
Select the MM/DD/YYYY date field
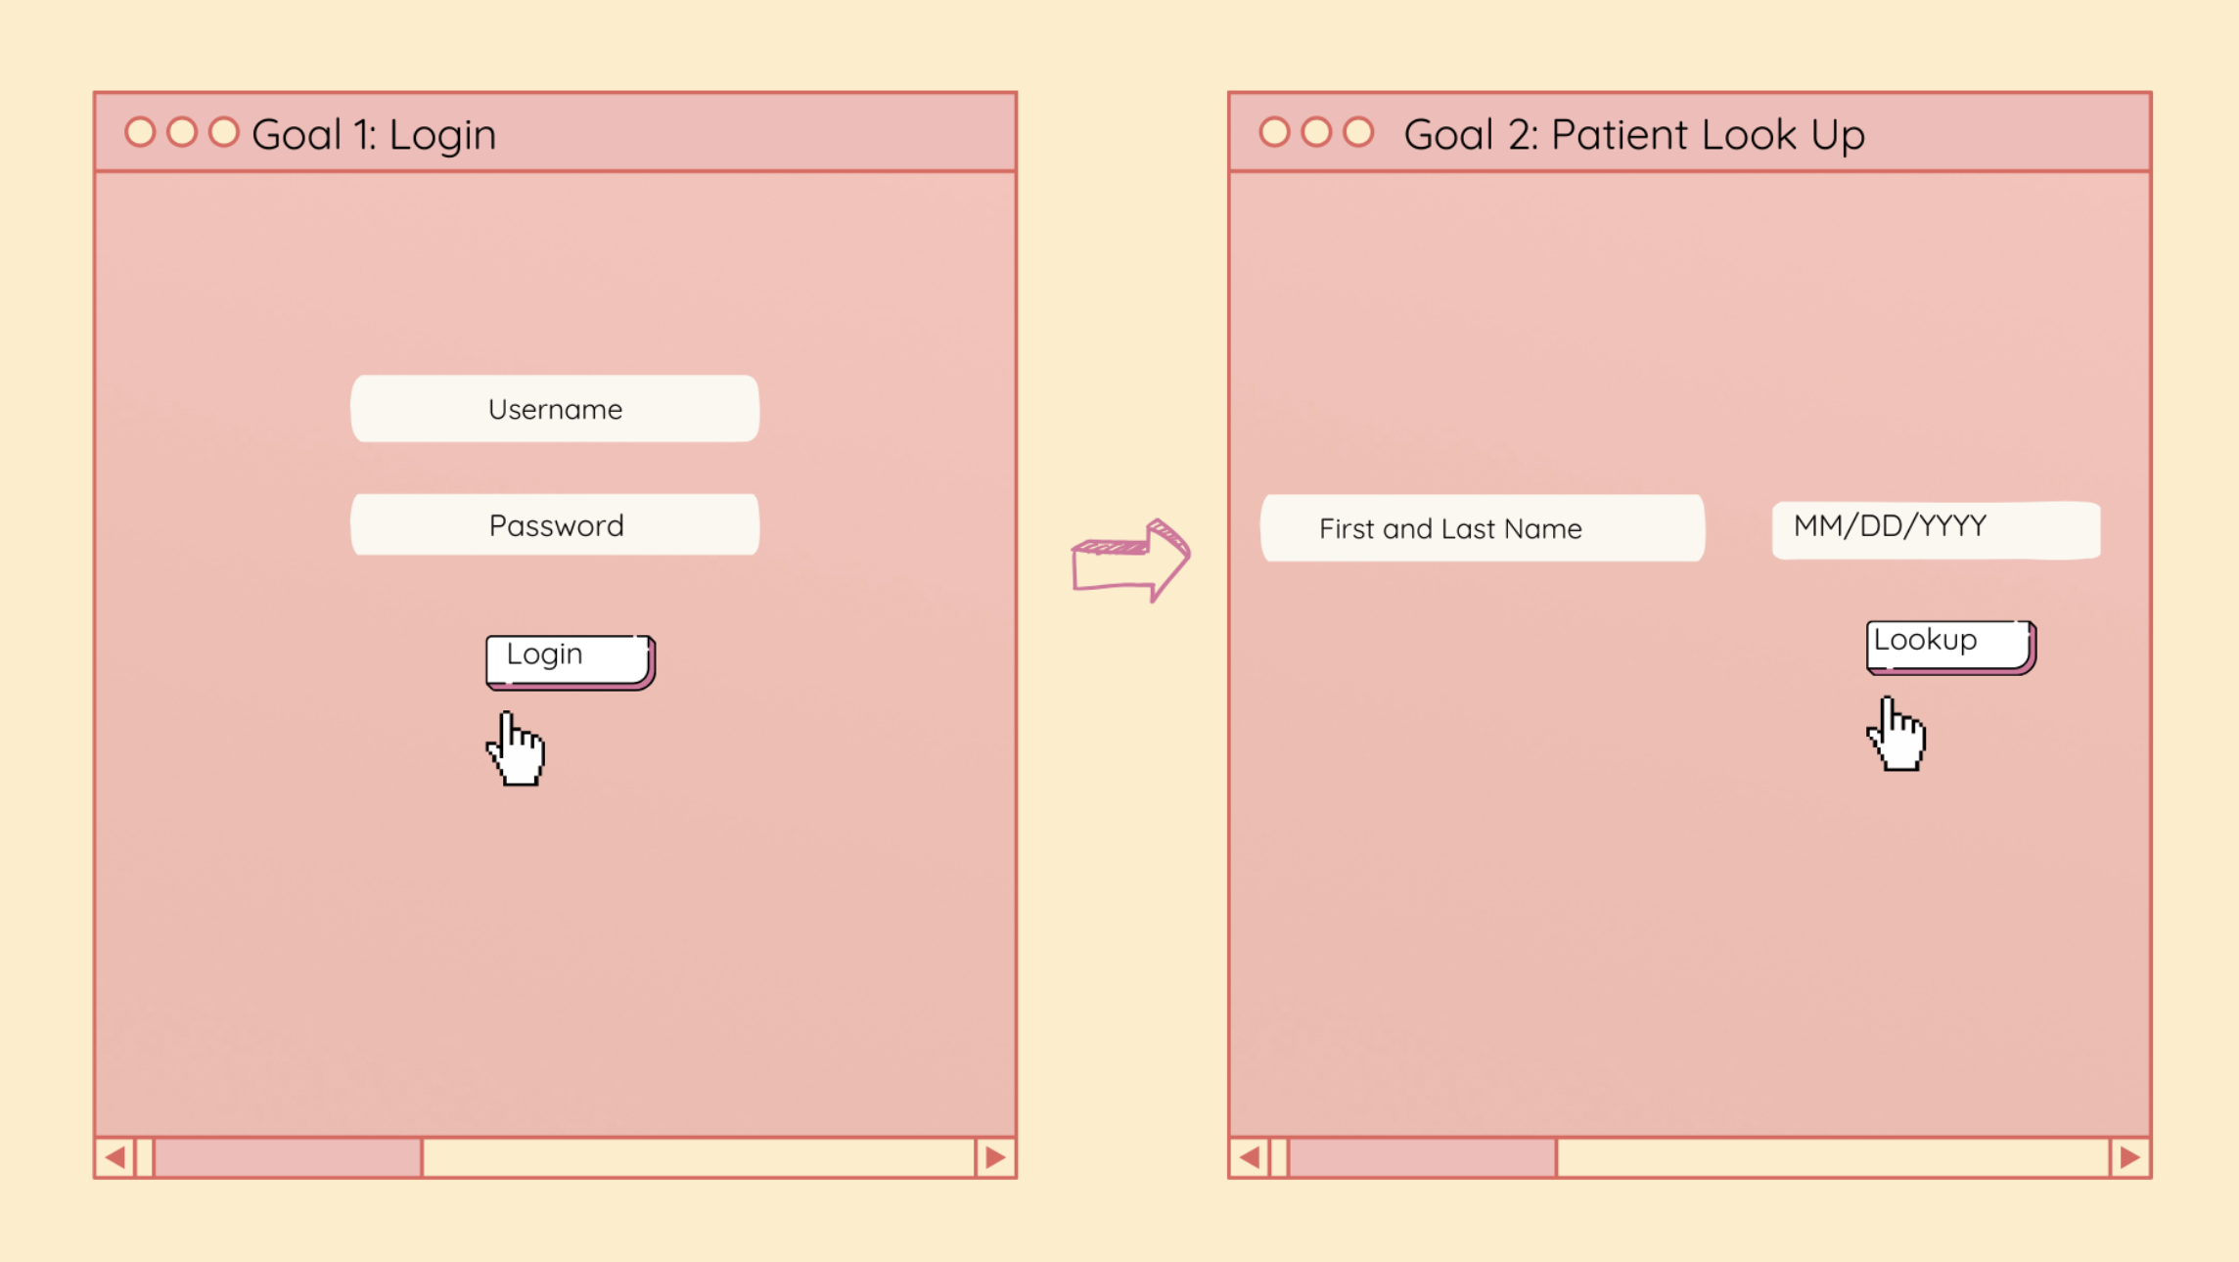pyautogui.click(x=1935, y=529)
